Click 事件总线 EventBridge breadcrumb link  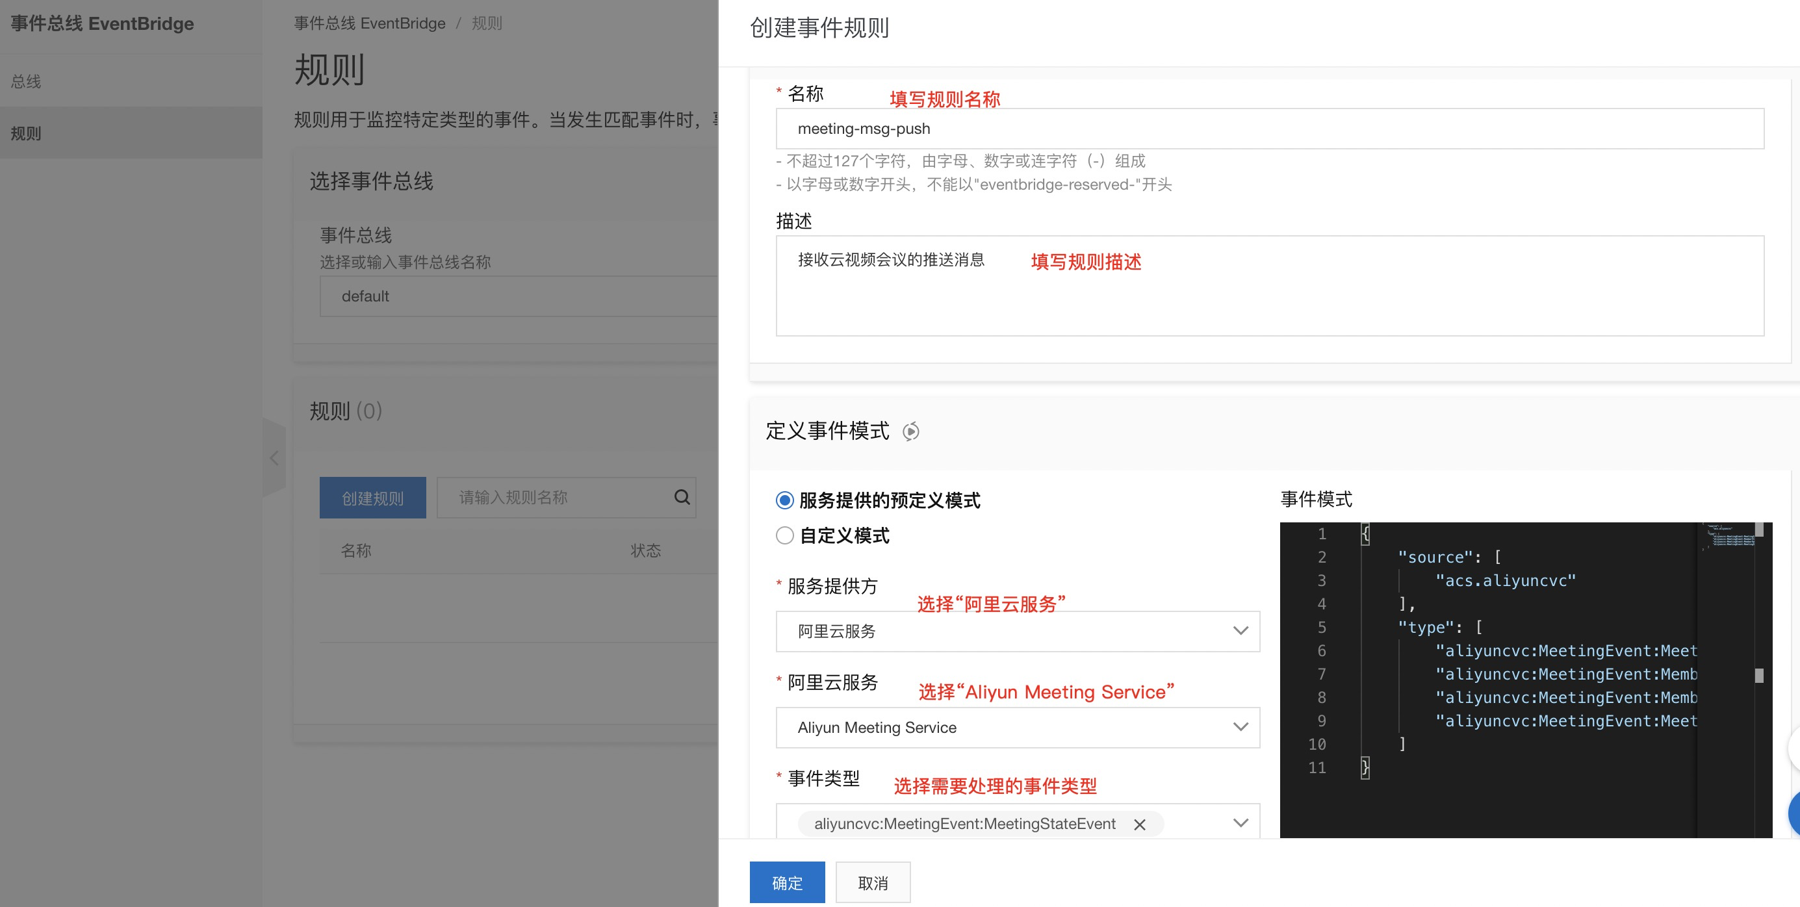coord(369,23)
